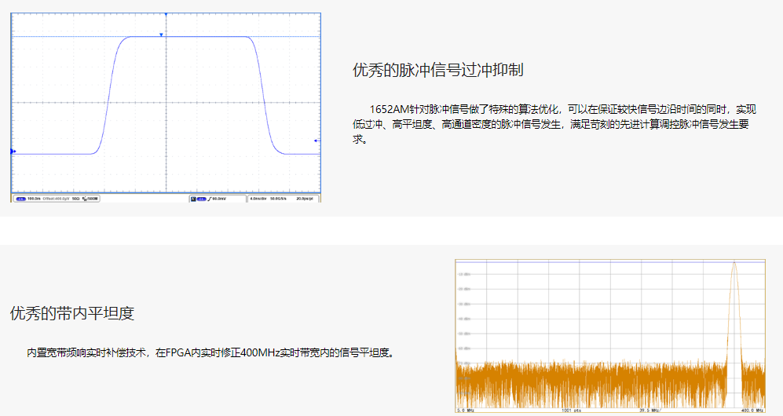The image size is (783, 416).
Task: Click the C1 channel badge in oscilloscope status bar
Action: pyautogui.click(x=20, y=199)
